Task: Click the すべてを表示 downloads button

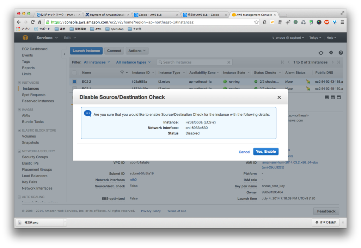Action: click(x=325, y=222)
